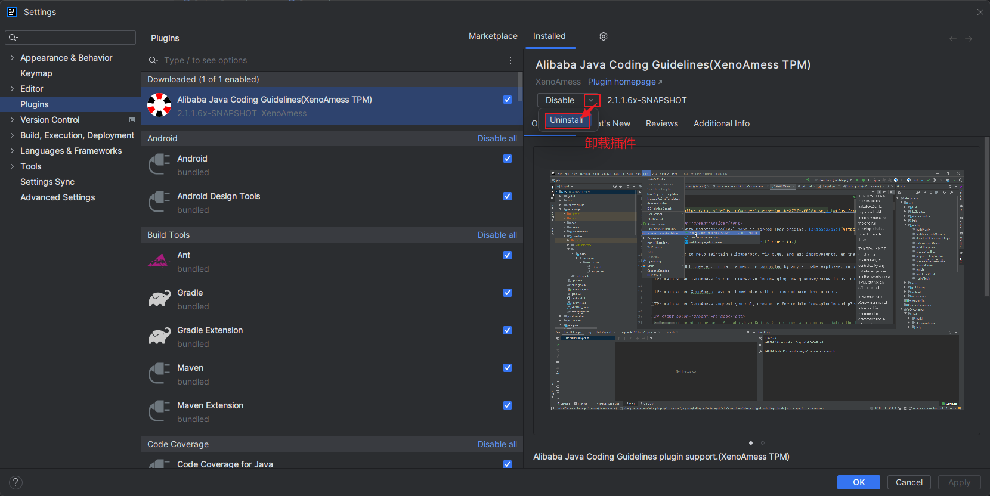Open Settings Sync page
The width and height of the screenshot is (990, 496).
[x=48, y=182]
